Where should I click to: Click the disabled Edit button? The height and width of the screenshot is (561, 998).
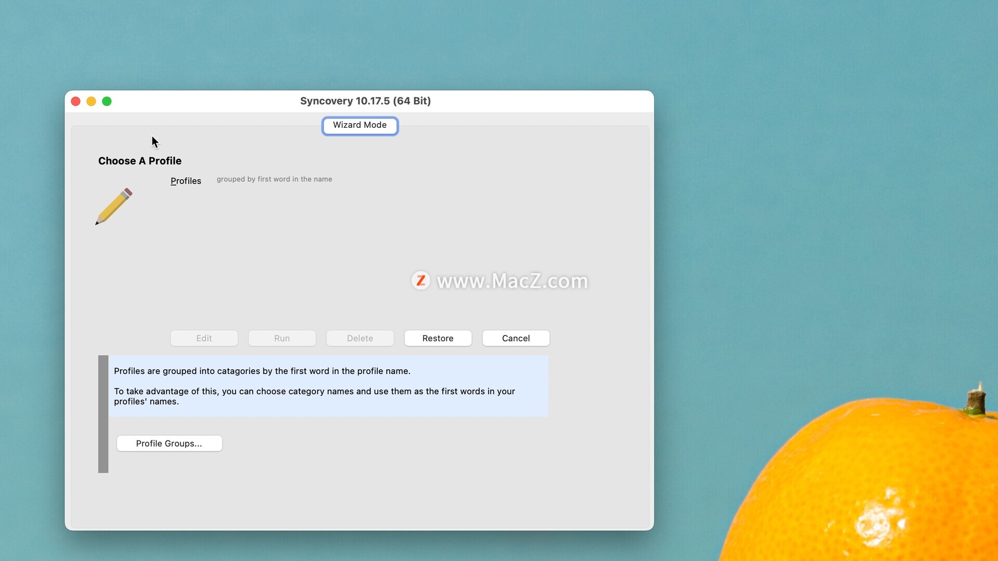tap(204, 338)
